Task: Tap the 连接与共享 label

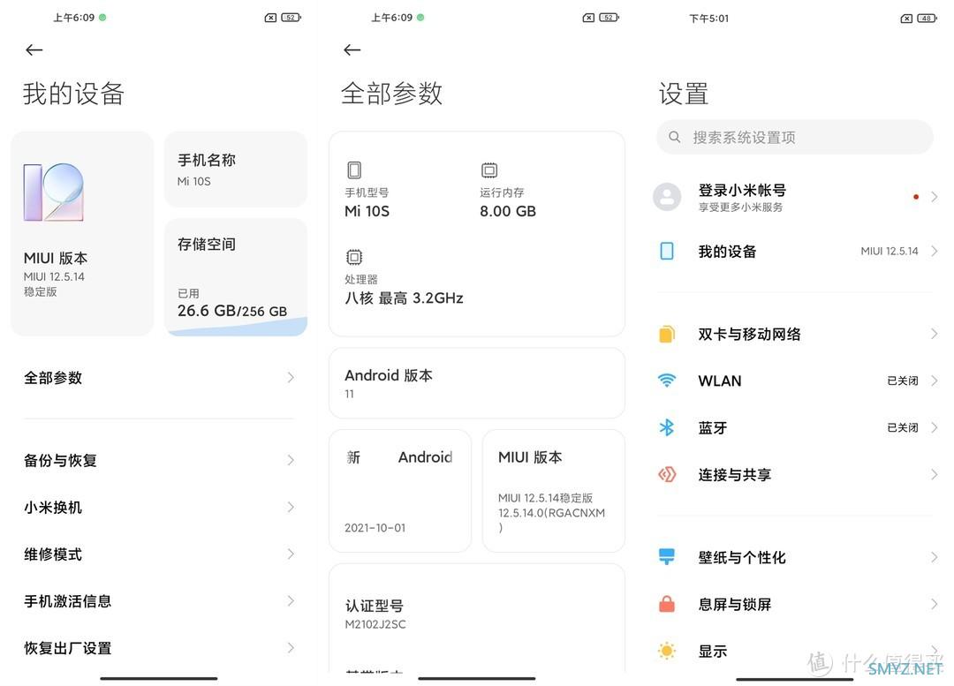Action: 734,474
